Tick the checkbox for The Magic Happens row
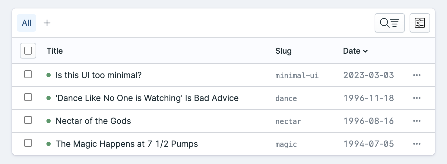447x164 pixels. [x=28, y=143]
